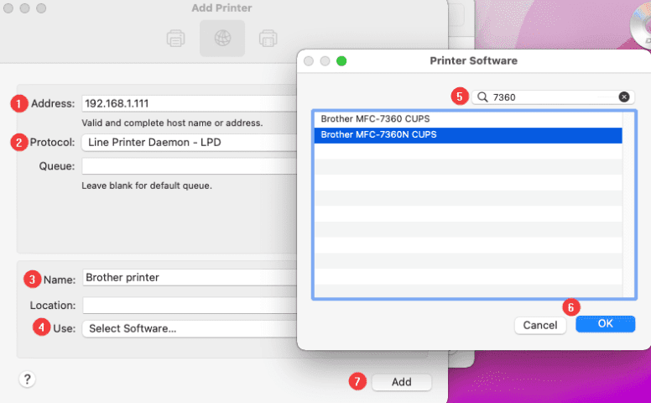Viewport: 651px width, 403px height.
Task: Select Brother MFC-7360 CUPS driver
Action: [x=375, y=119]
